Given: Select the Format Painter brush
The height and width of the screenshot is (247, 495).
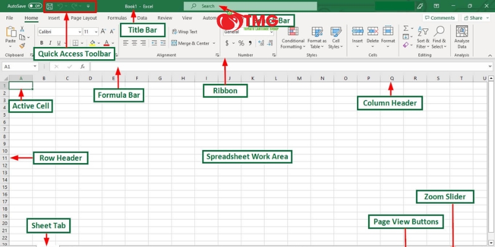Looking at the screenshot, I should coord(22,46).
